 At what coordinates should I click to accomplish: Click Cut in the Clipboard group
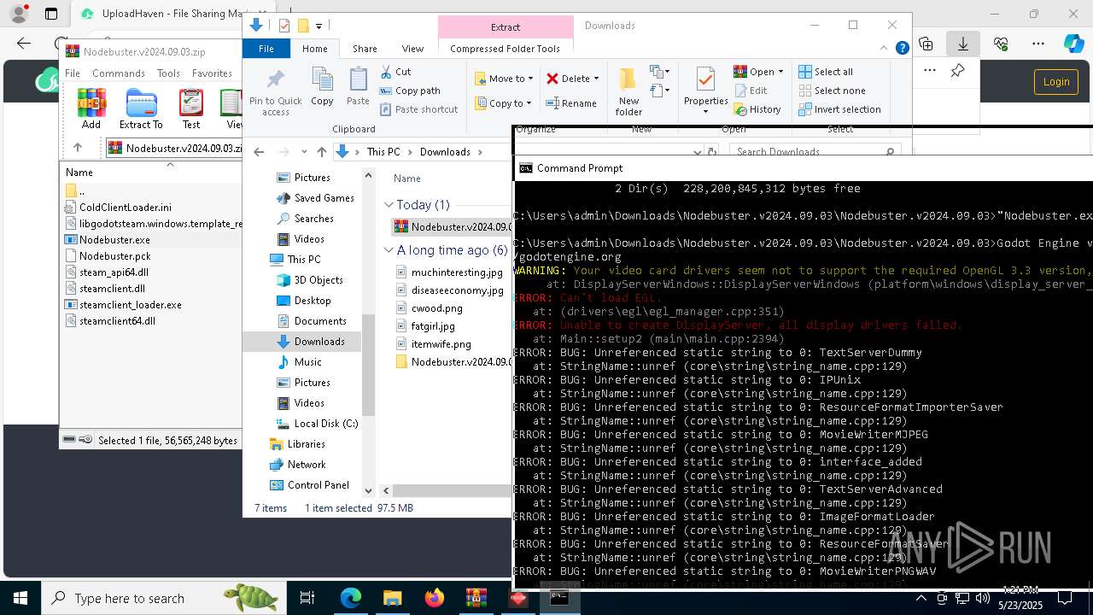pyautogui.click(x=395, y=72)
